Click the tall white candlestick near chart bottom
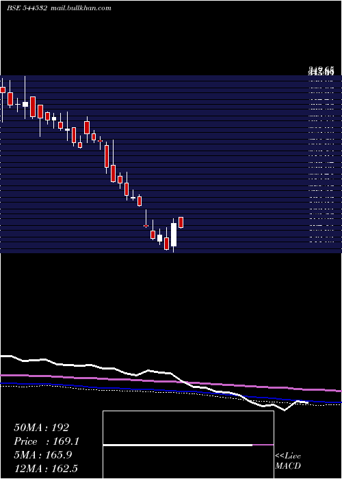Image resolution: width=342 pixels, height=479 pixels. [x=174, y=235]
